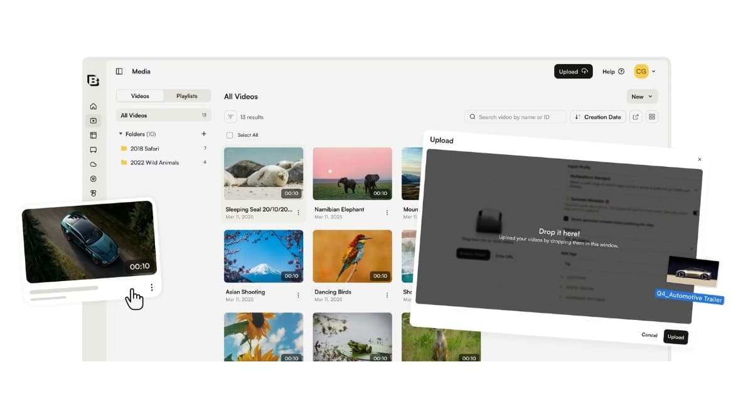Select All Videos in the left panel
753x394 pixels.
pyautogui.click(x=163, y=115)
